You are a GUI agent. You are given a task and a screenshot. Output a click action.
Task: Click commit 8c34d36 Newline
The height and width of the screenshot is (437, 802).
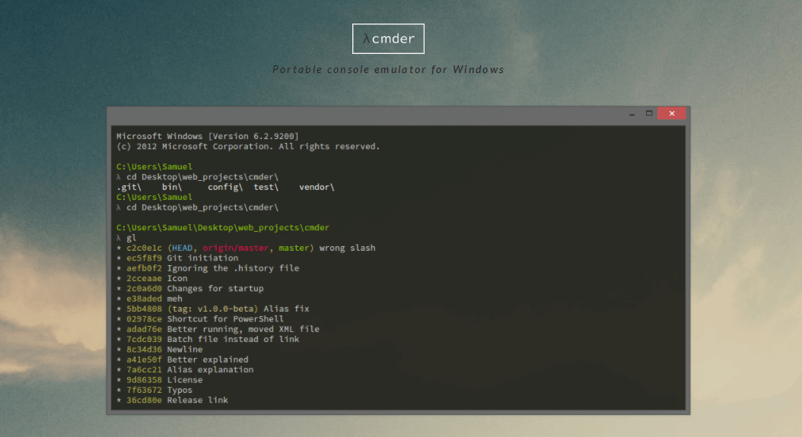point(160,350)
